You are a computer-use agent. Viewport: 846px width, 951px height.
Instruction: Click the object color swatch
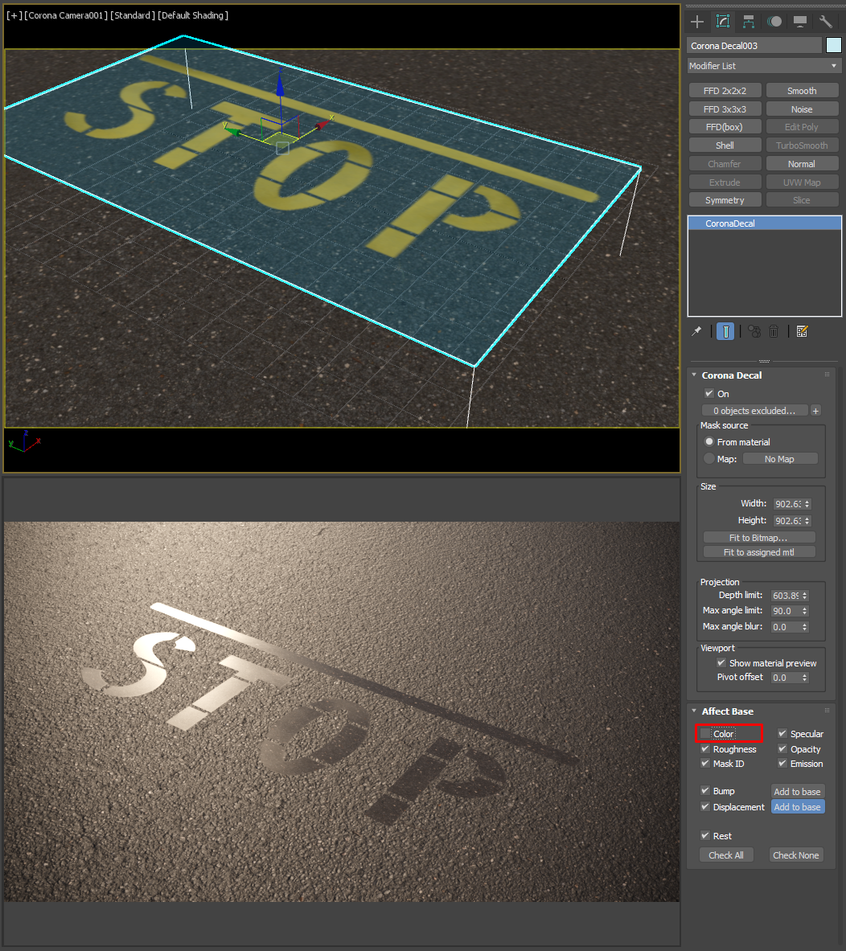click(834, 46)
